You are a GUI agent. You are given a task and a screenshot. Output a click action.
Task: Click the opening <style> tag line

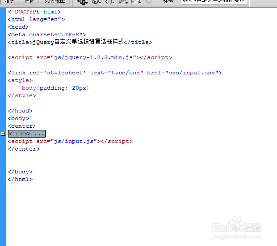(x=20, y=81)
